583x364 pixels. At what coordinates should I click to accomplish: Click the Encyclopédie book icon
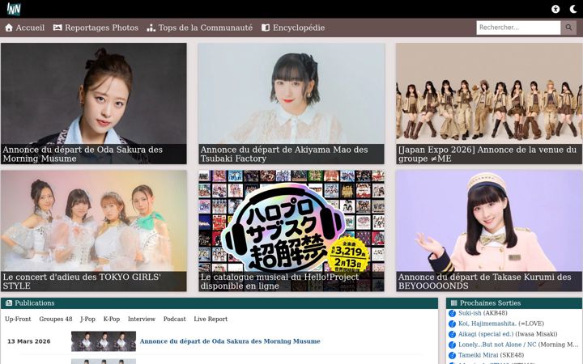tap(266, 28)
